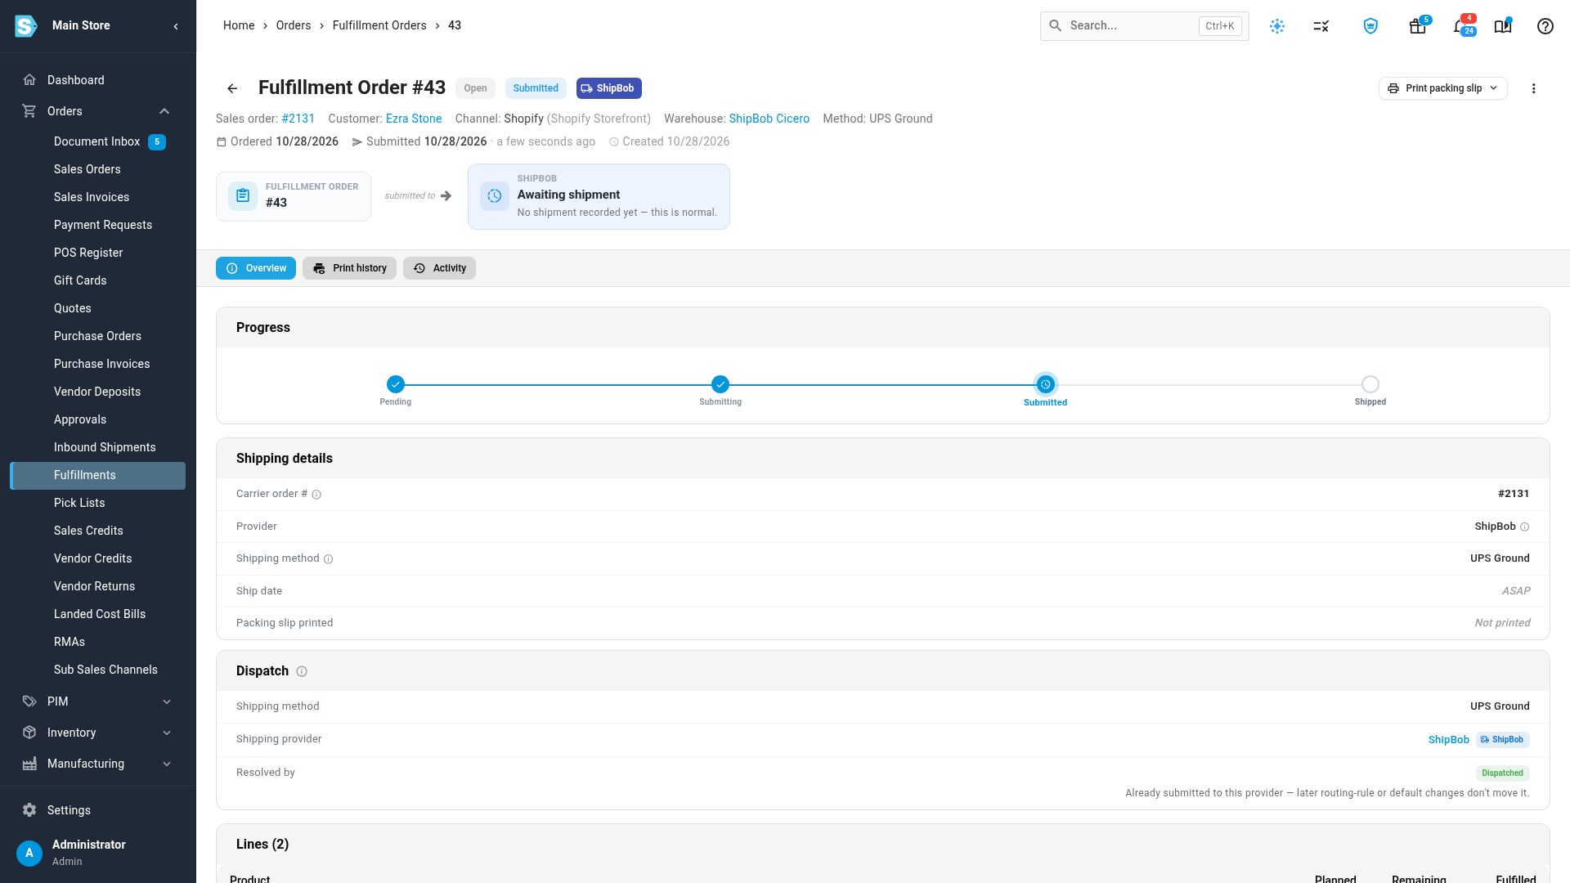
Task: Click the Pending progress step marker
Action: point(396,384)
